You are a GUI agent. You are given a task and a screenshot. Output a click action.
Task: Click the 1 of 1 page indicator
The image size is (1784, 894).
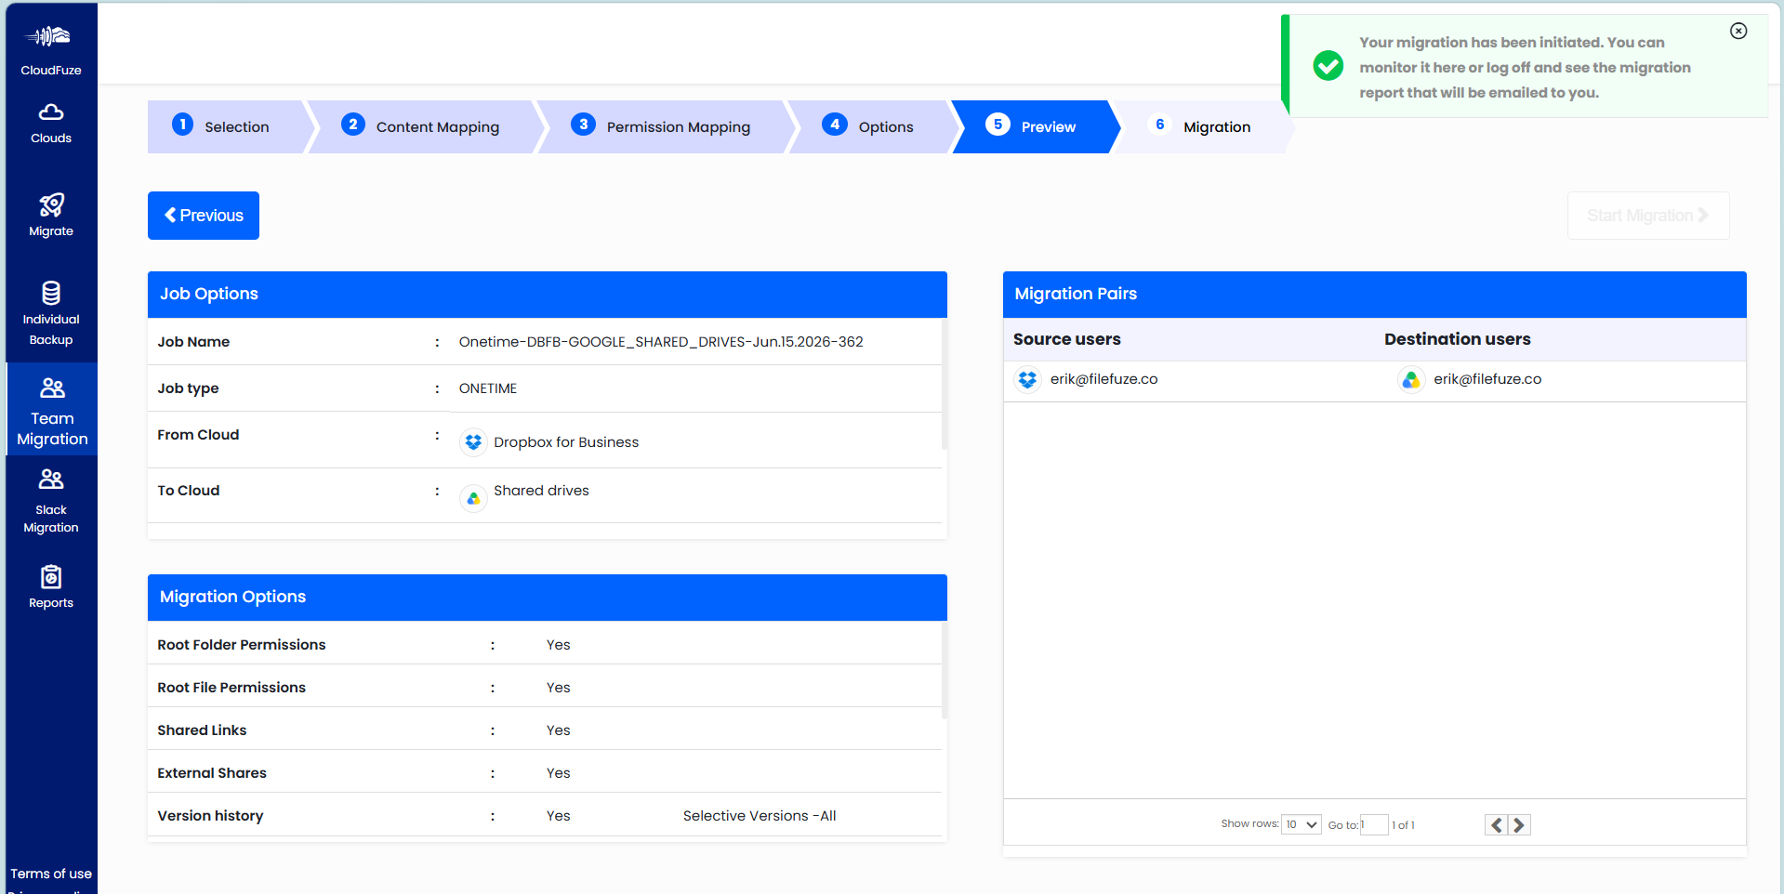pos(1404,825)
